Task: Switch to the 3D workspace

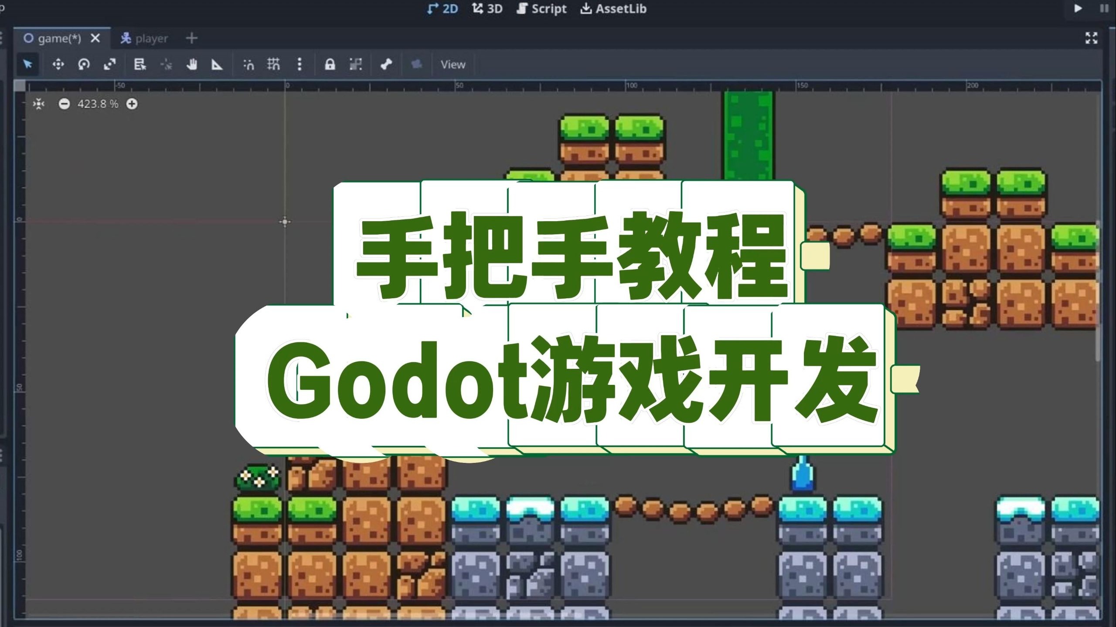Action: click(x=487, y=9)
